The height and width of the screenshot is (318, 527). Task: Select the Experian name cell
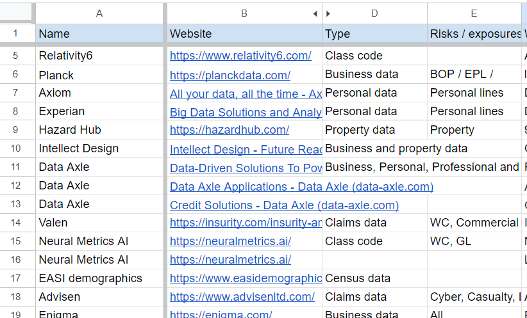pos(99,111)
